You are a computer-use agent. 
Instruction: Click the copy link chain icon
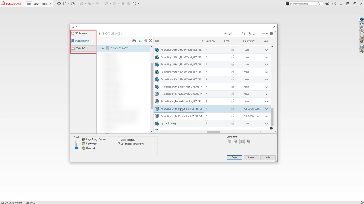[231, 34]
